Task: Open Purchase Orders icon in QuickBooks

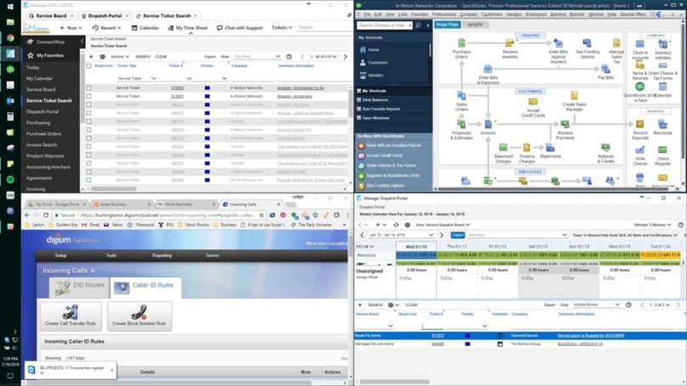Action: click(461, 43)
